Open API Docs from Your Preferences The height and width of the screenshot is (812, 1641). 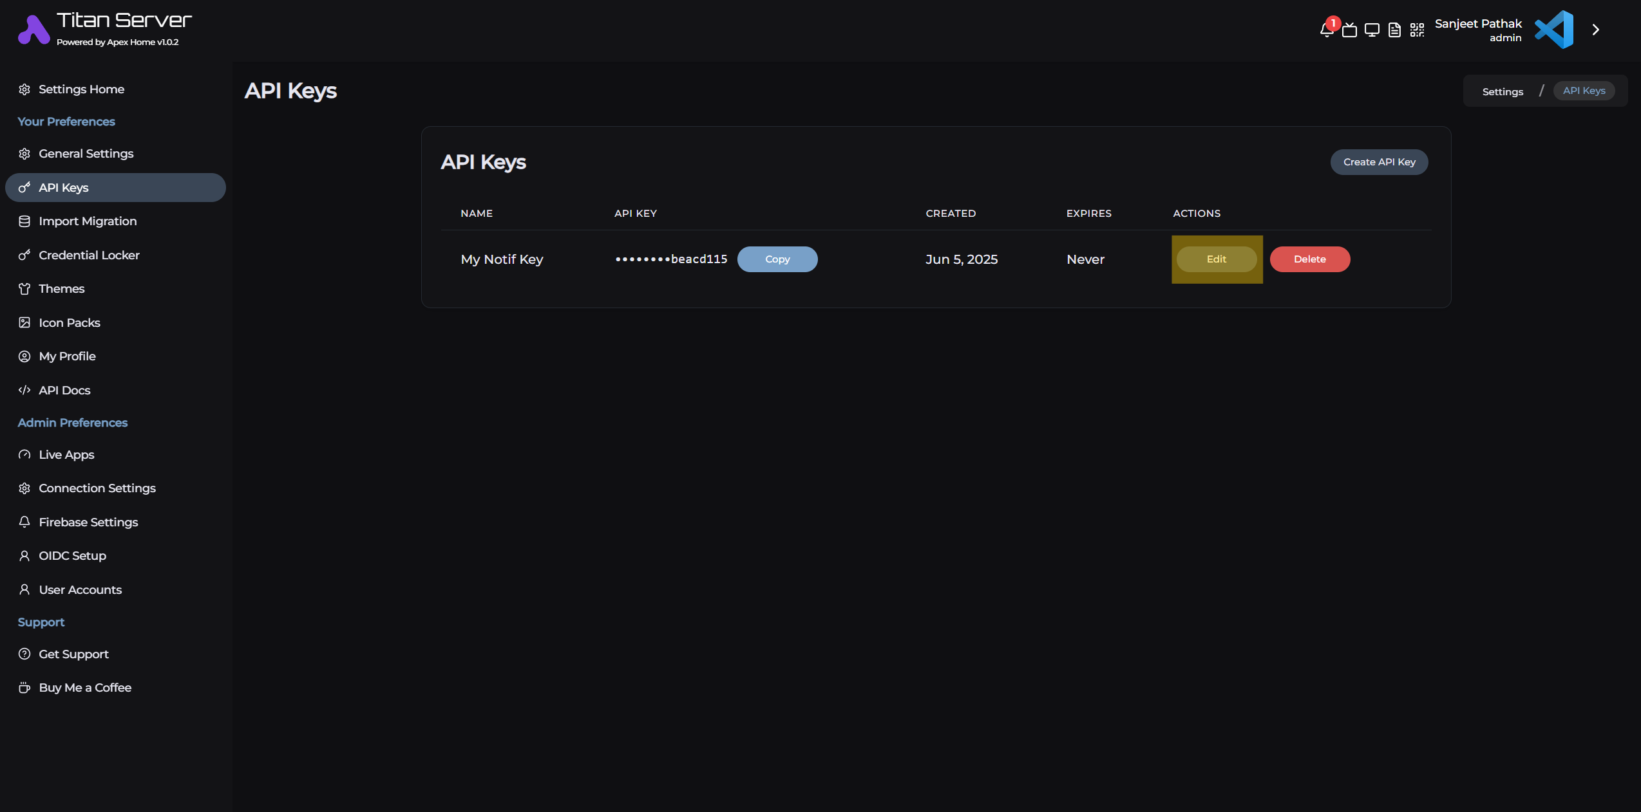click(x=64, y=390)
